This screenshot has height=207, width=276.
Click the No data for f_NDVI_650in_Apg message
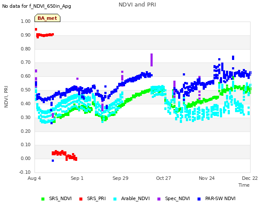pos(37,6)
